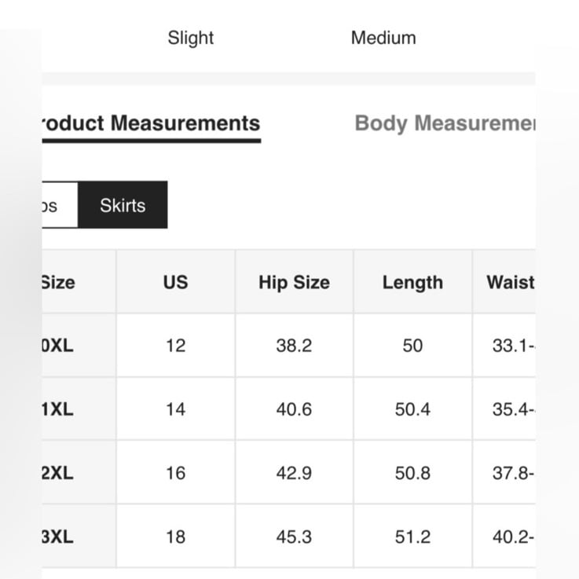Screen dimensions: 579x579
Task: Click the Waist column header
Action: 504,282
